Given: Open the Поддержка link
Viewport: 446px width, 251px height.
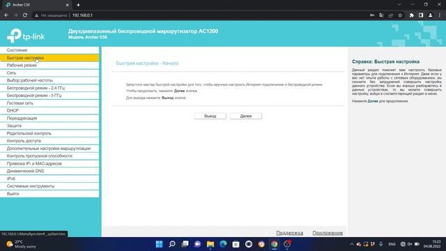Looking at the screenshot, I should tap(290, 233).
